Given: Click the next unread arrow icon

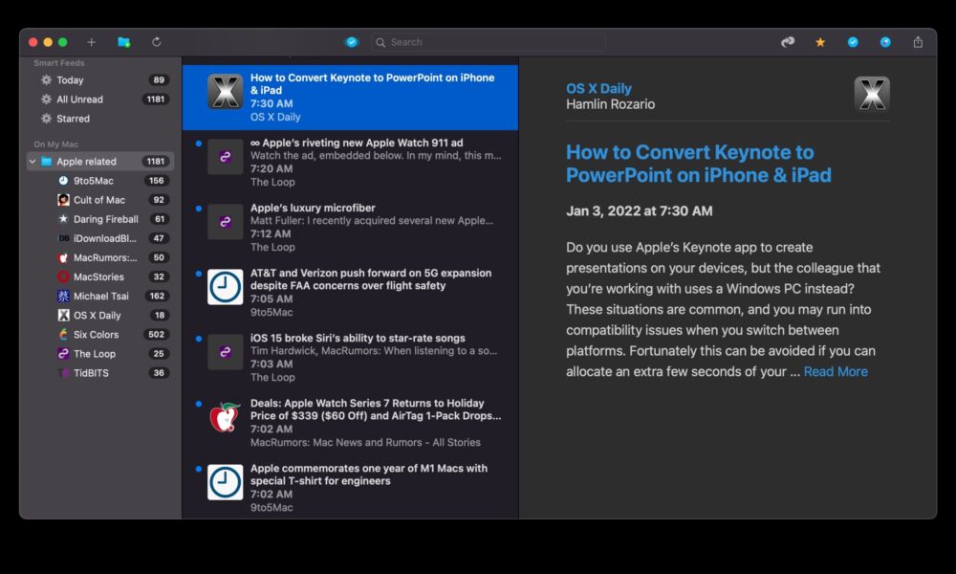Looking at the screenshot, I should point(788,42).
